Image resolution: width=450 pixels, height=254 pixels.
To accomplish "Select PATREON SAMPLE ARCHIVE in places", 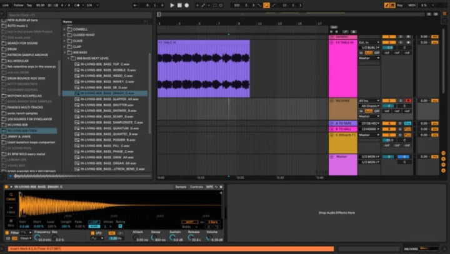I will tap(27, 55).
